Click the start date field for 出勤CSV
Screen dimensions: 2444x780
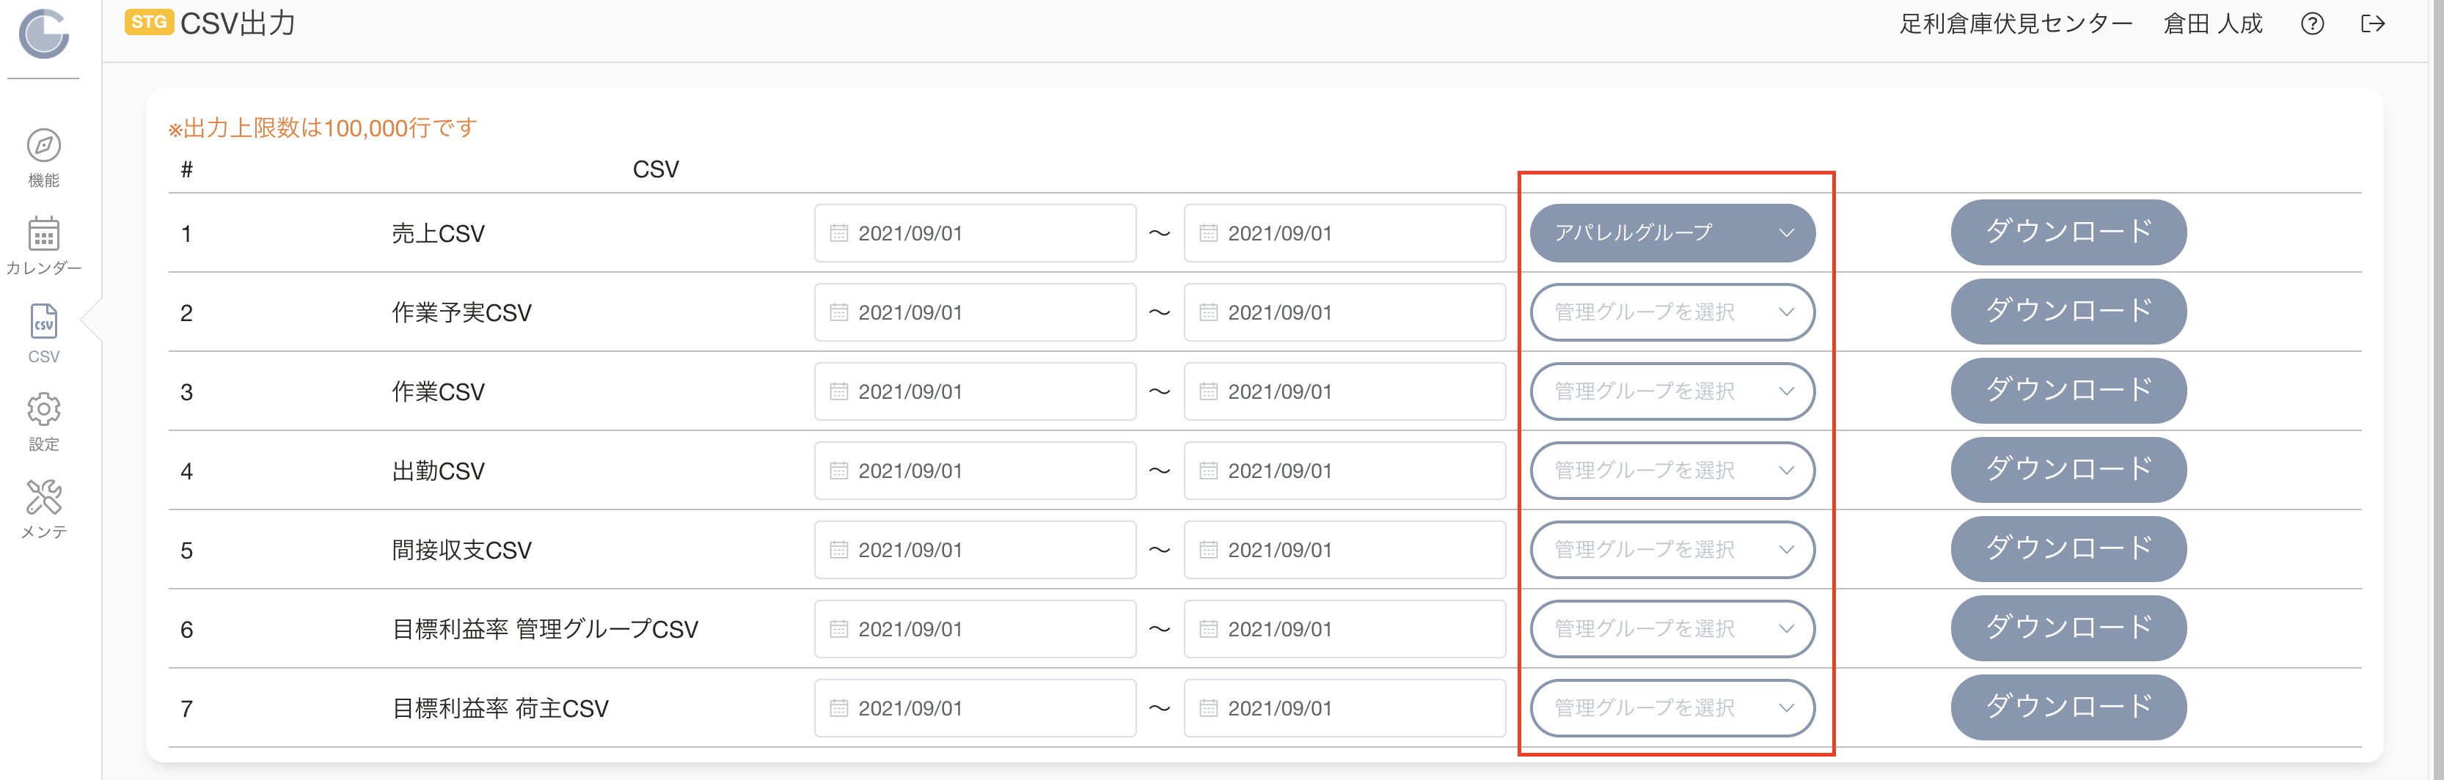[974, 471]
